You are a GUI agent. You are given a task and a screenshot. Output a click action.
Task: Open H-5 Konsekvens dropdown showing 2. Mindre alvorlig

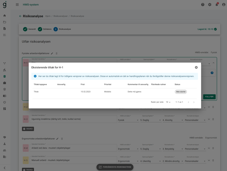[x=173, y=161]
